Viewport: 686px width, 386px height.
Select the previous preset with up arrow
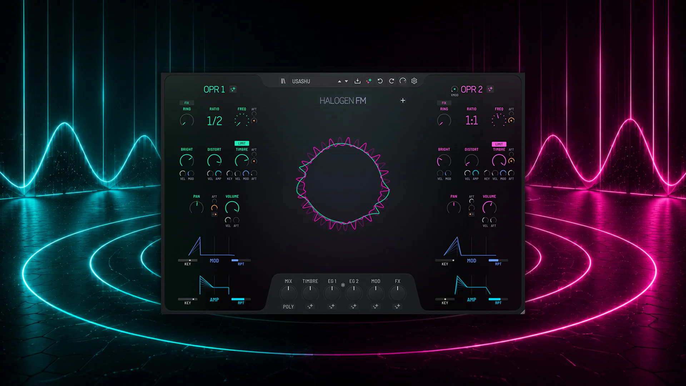click(339, 81)
